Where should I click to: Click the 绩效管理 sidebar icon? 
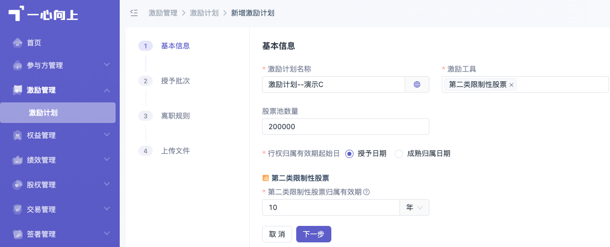[x=17, y=160]
